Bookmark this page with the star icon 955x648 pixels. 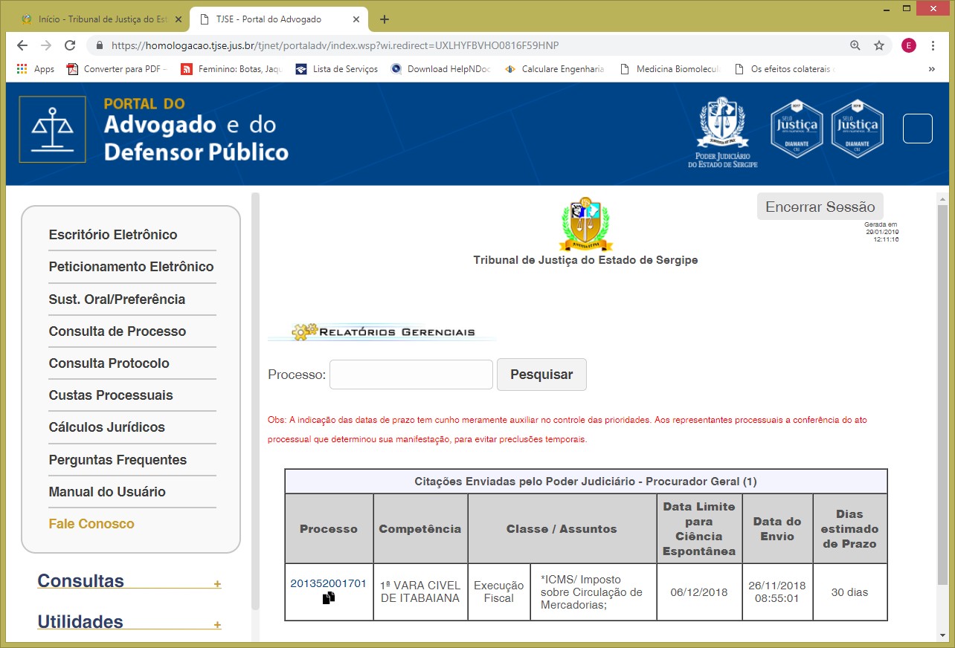(x=879, y=45)
